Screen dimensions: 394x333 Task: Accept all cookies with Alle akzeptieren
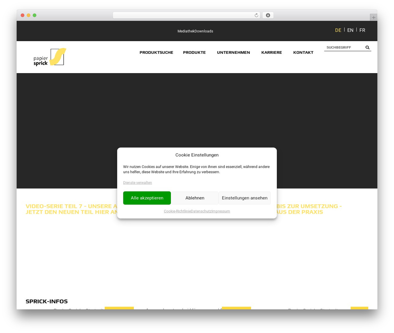147,198
